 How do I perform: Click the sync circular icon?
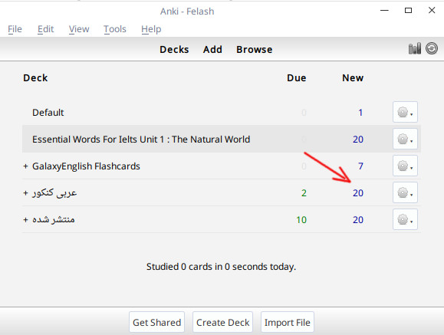(432, 48)
